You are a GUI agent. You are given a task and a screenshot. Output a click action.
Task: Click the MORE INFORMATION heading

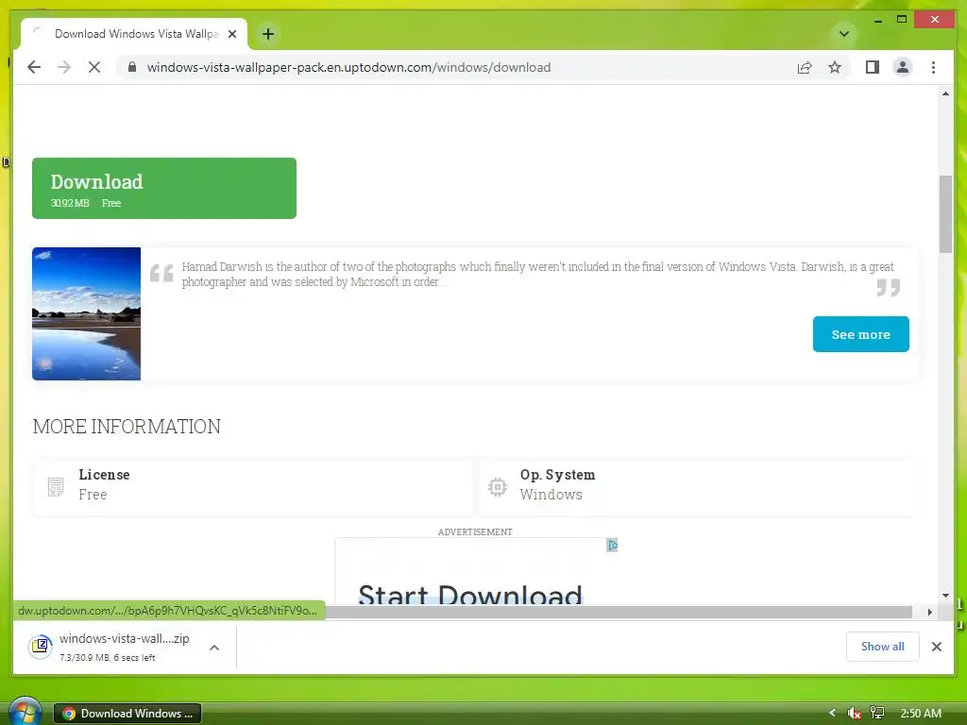[127, 426]
